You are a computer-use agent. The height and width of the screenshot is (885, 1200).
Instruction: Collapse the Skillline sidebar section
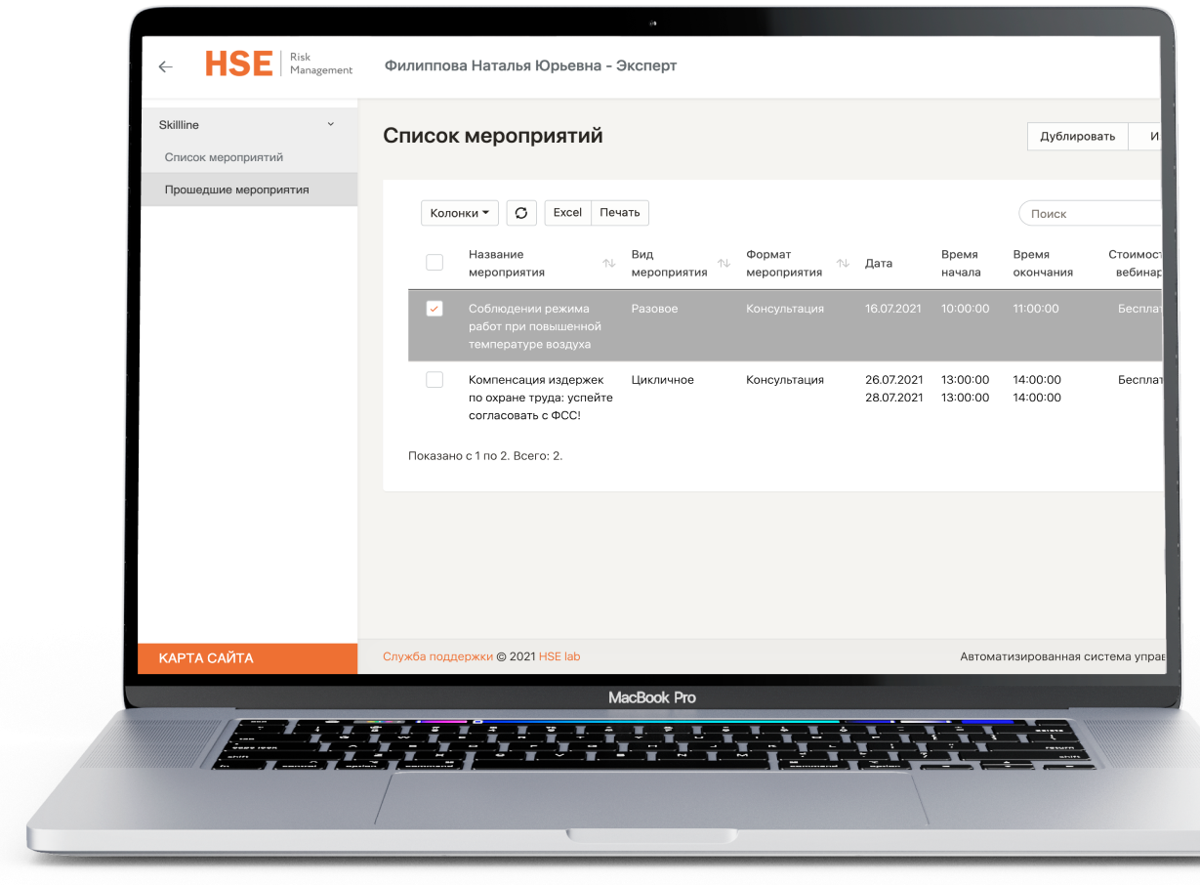pos(330,125)
